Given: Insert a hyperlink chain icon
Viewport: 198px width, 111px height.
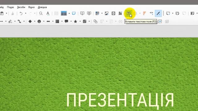Looking at the screenshot, I should pos(151,13).
